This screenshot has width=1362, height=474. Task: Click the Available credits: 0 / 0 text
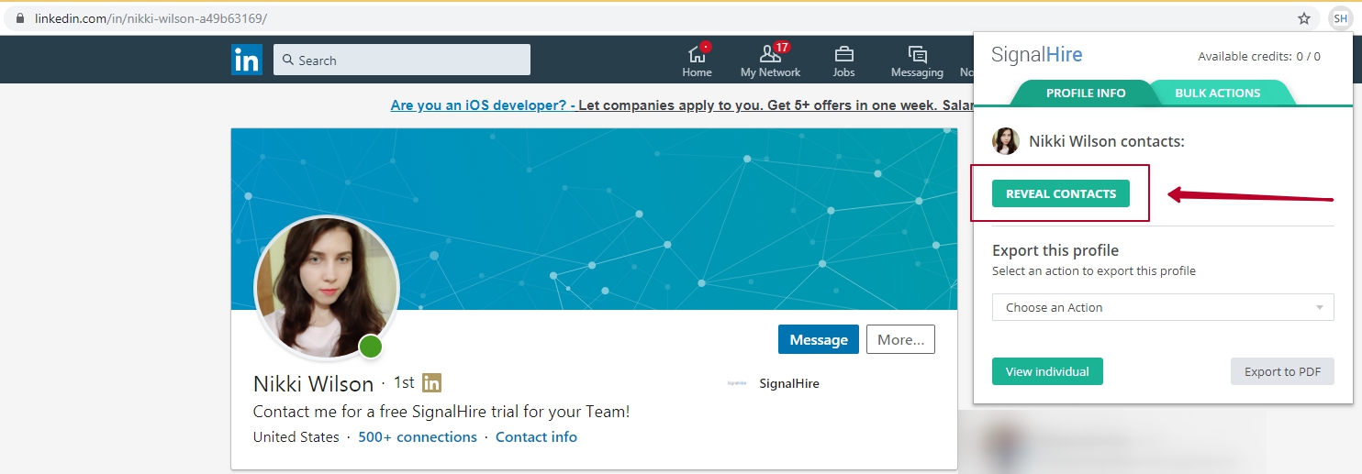(1259, 56)
